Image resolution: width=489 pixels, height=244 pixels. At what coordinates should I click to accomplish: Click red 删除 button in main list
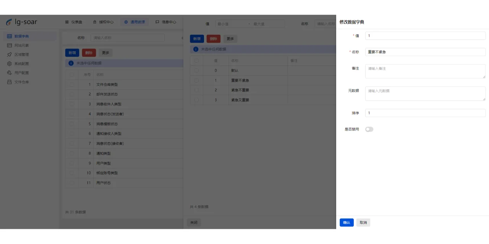(89, 53)
